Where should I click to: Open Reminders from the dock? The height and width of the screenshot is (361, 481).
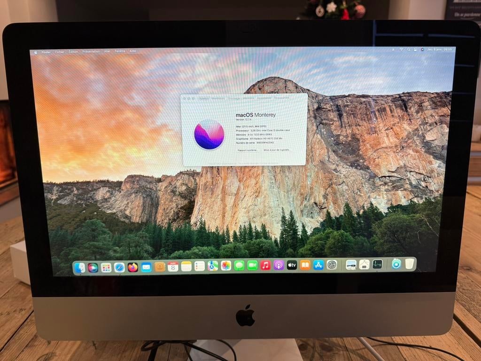coord(199,266)
